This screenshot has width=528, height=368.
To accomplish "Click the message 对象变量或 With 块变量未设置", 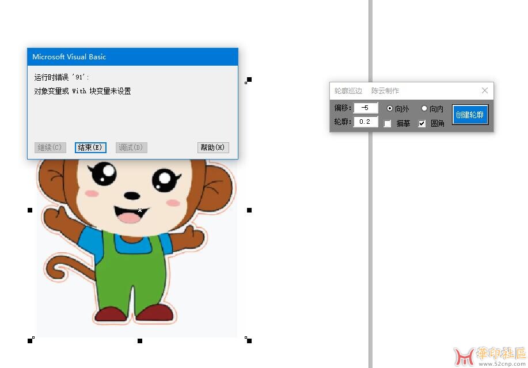I will (82, 91).
